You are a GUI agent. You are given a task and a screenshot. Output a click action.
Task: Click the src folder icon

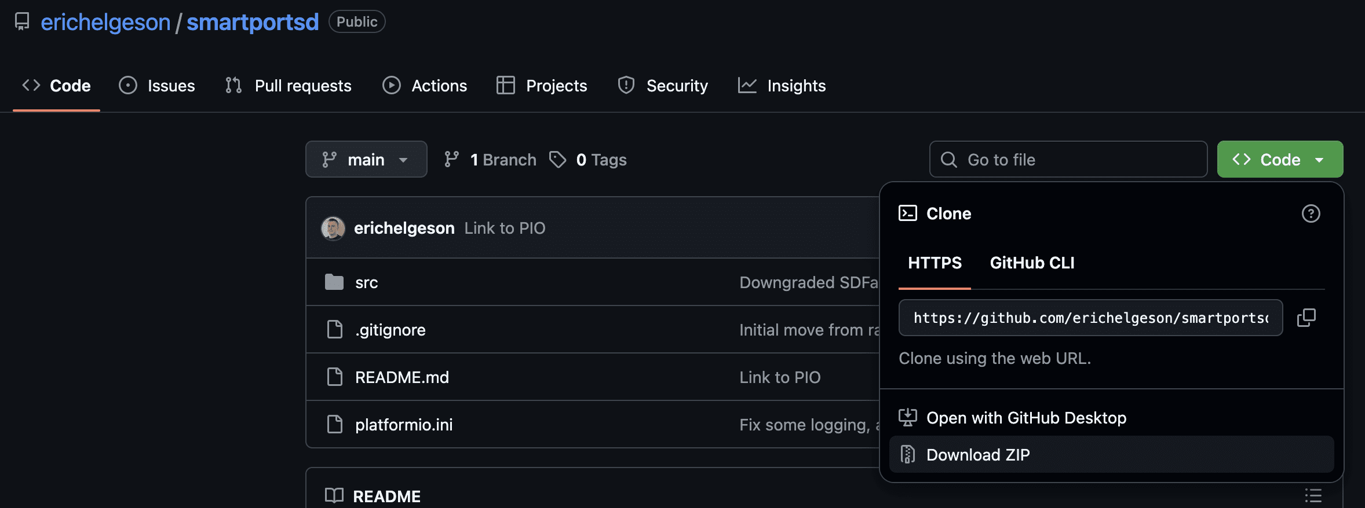point(334,282)
